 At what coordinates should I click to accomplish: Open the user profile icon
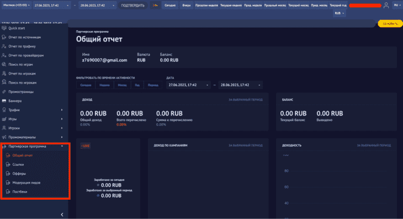pos(386,5)
